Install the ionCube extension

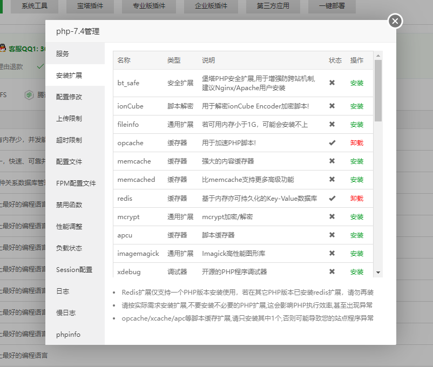[x=356, y=106]
